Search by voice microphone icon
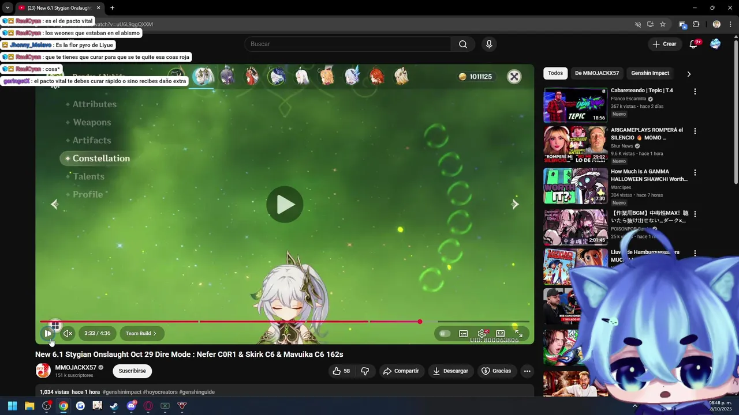Viewport: 739px width, 415px height. pos(489,44)
